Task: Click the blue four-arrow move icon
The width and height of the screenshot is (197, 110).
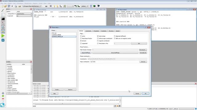Action: point(3,93)
